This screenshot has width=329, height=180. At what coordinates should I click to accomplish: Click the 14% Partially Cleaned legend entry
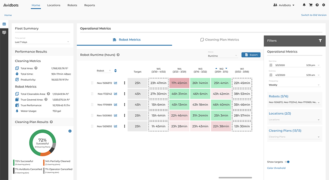57,162
